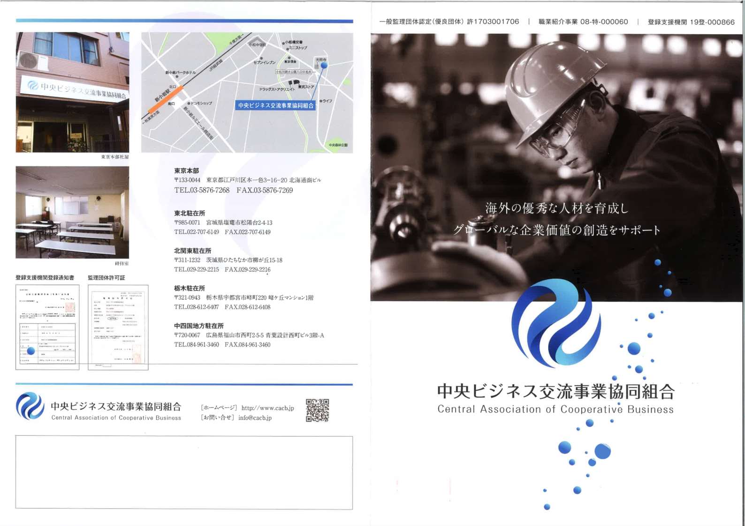Click the slogan line グローバルな企業価値の創造をサポート
The image size is (745, 526).
point(556,230)
